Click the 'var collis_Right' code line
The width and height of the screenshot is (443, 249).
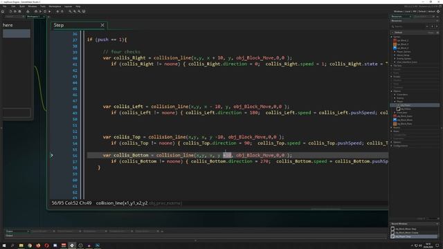197,58
